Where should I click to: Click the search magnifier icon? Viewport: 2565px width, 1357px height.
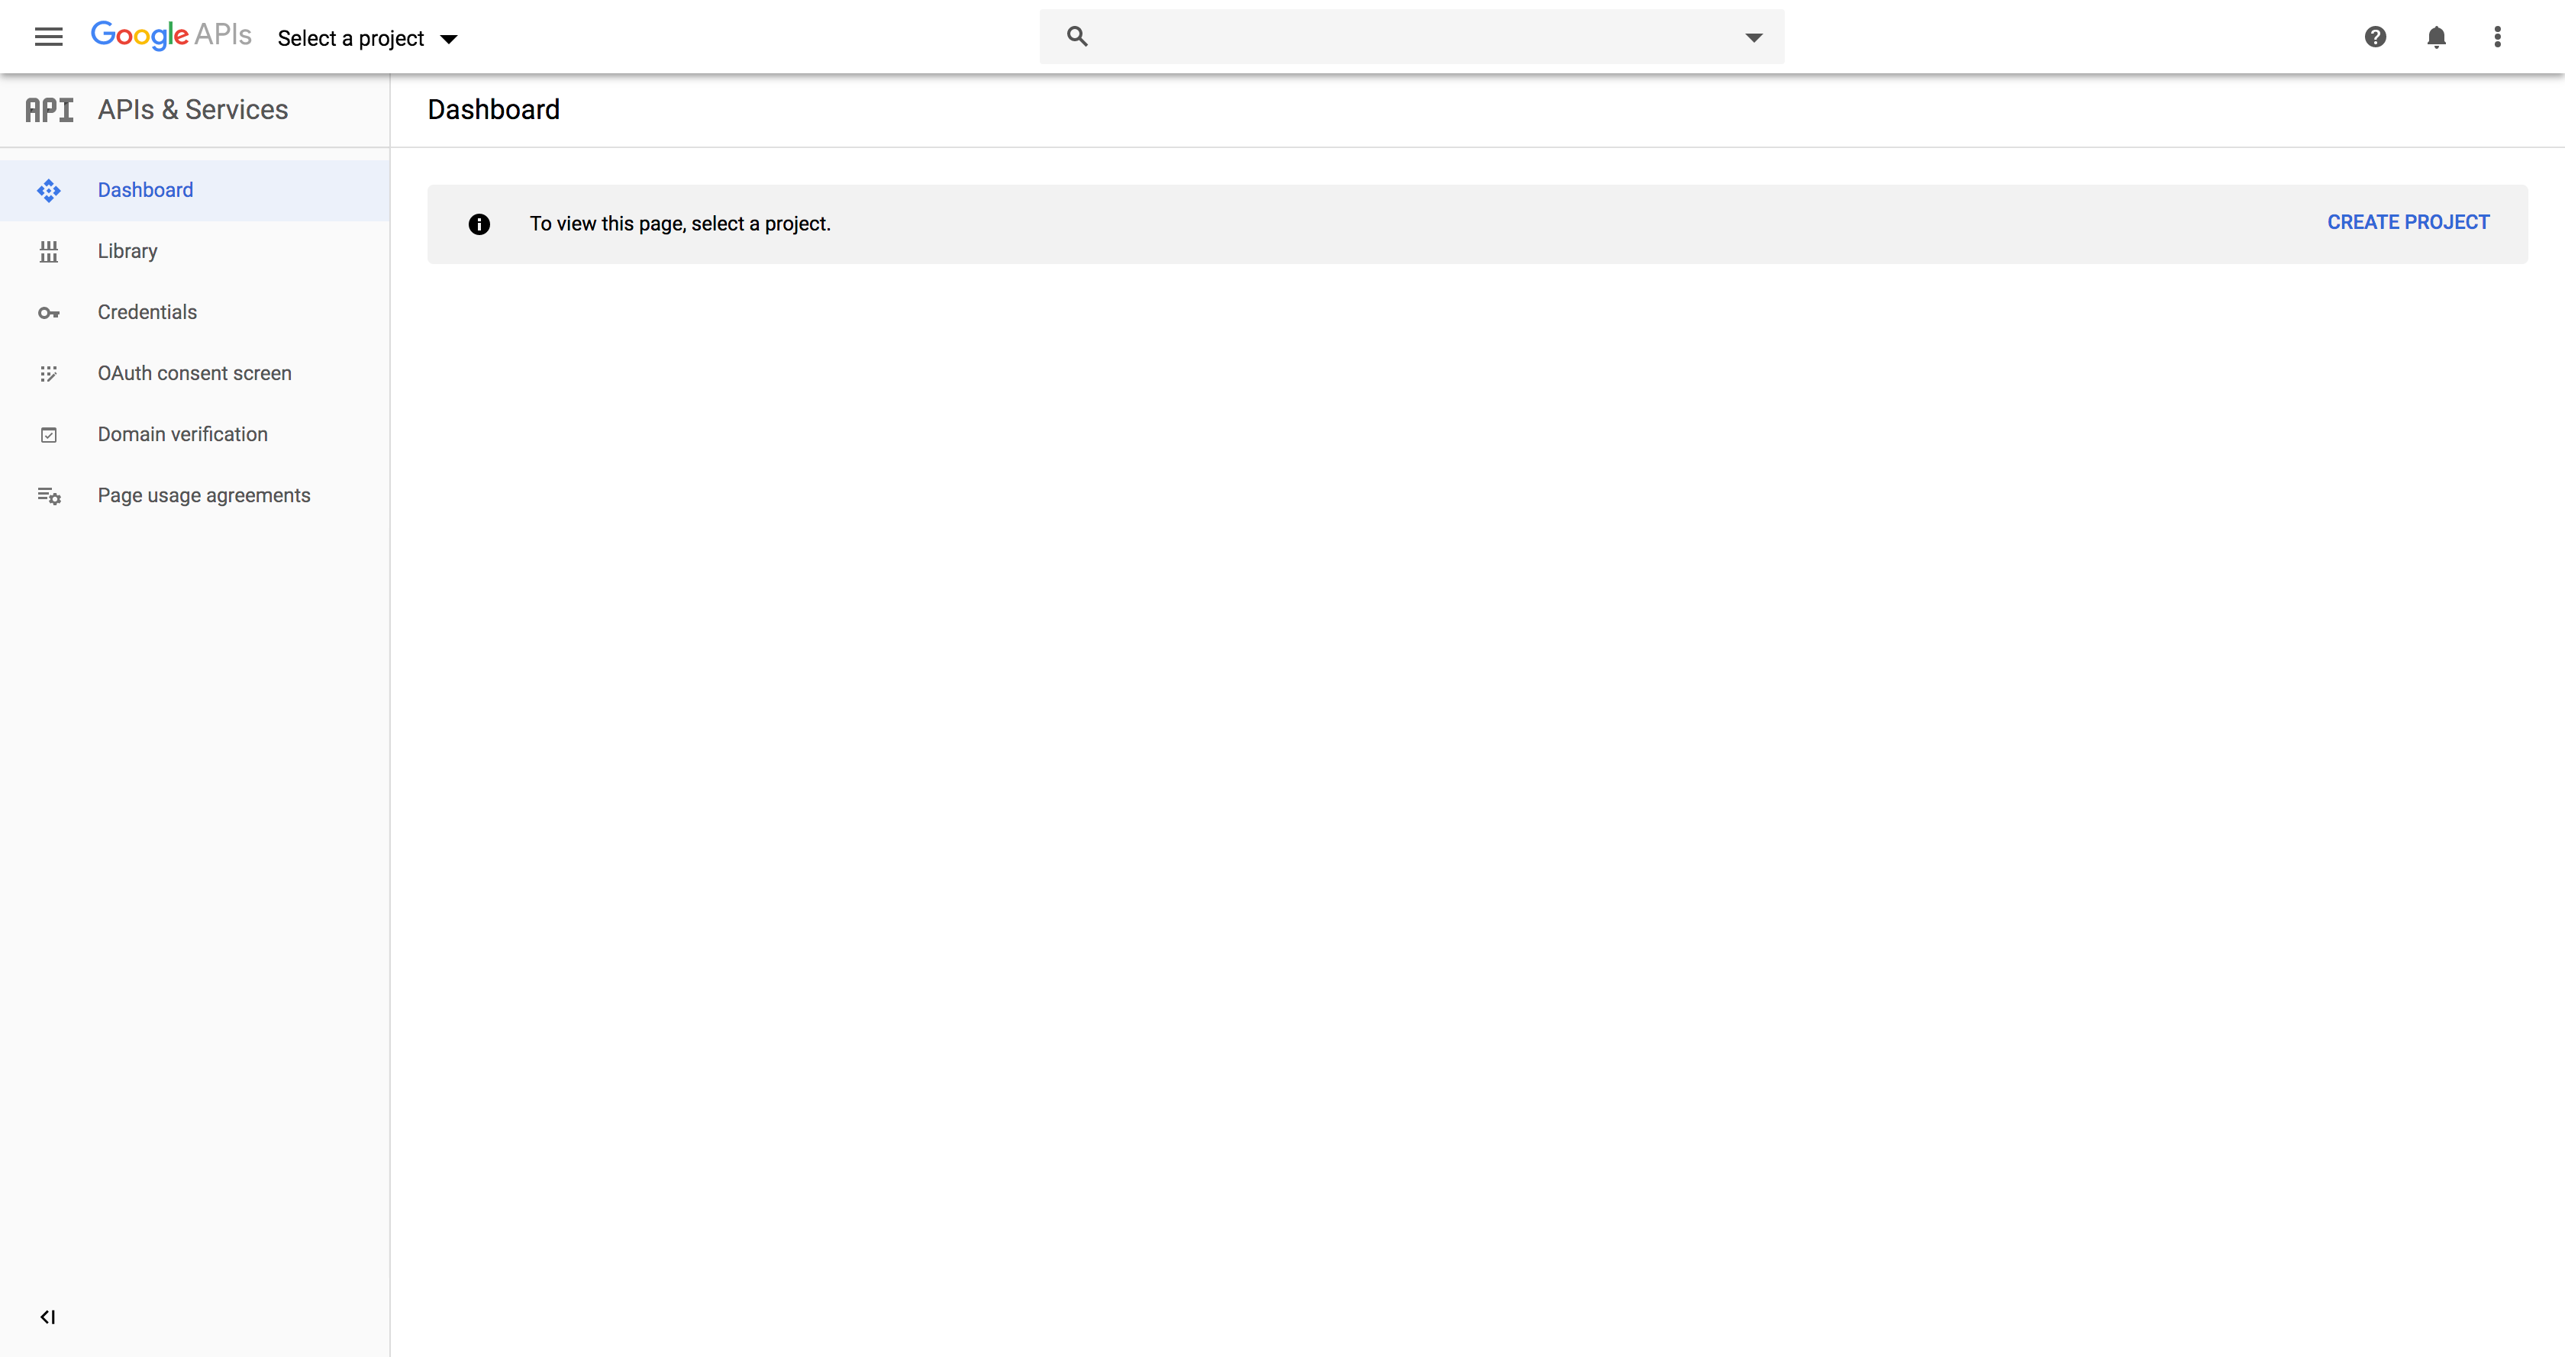point(1076,37)
